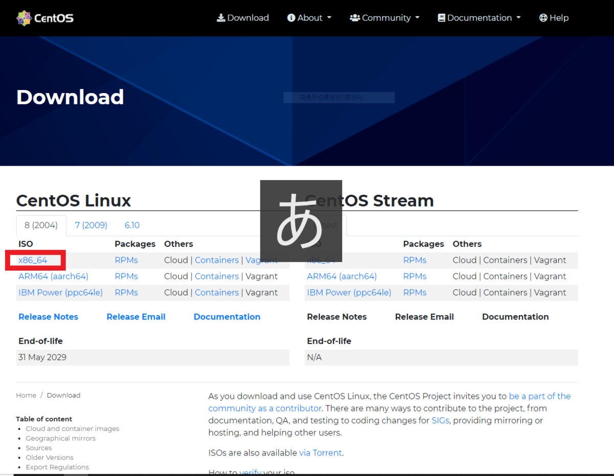
Task: Click 'Download' text in the breadcrumb
Action: pyautogui.click(x=63, y=395)
